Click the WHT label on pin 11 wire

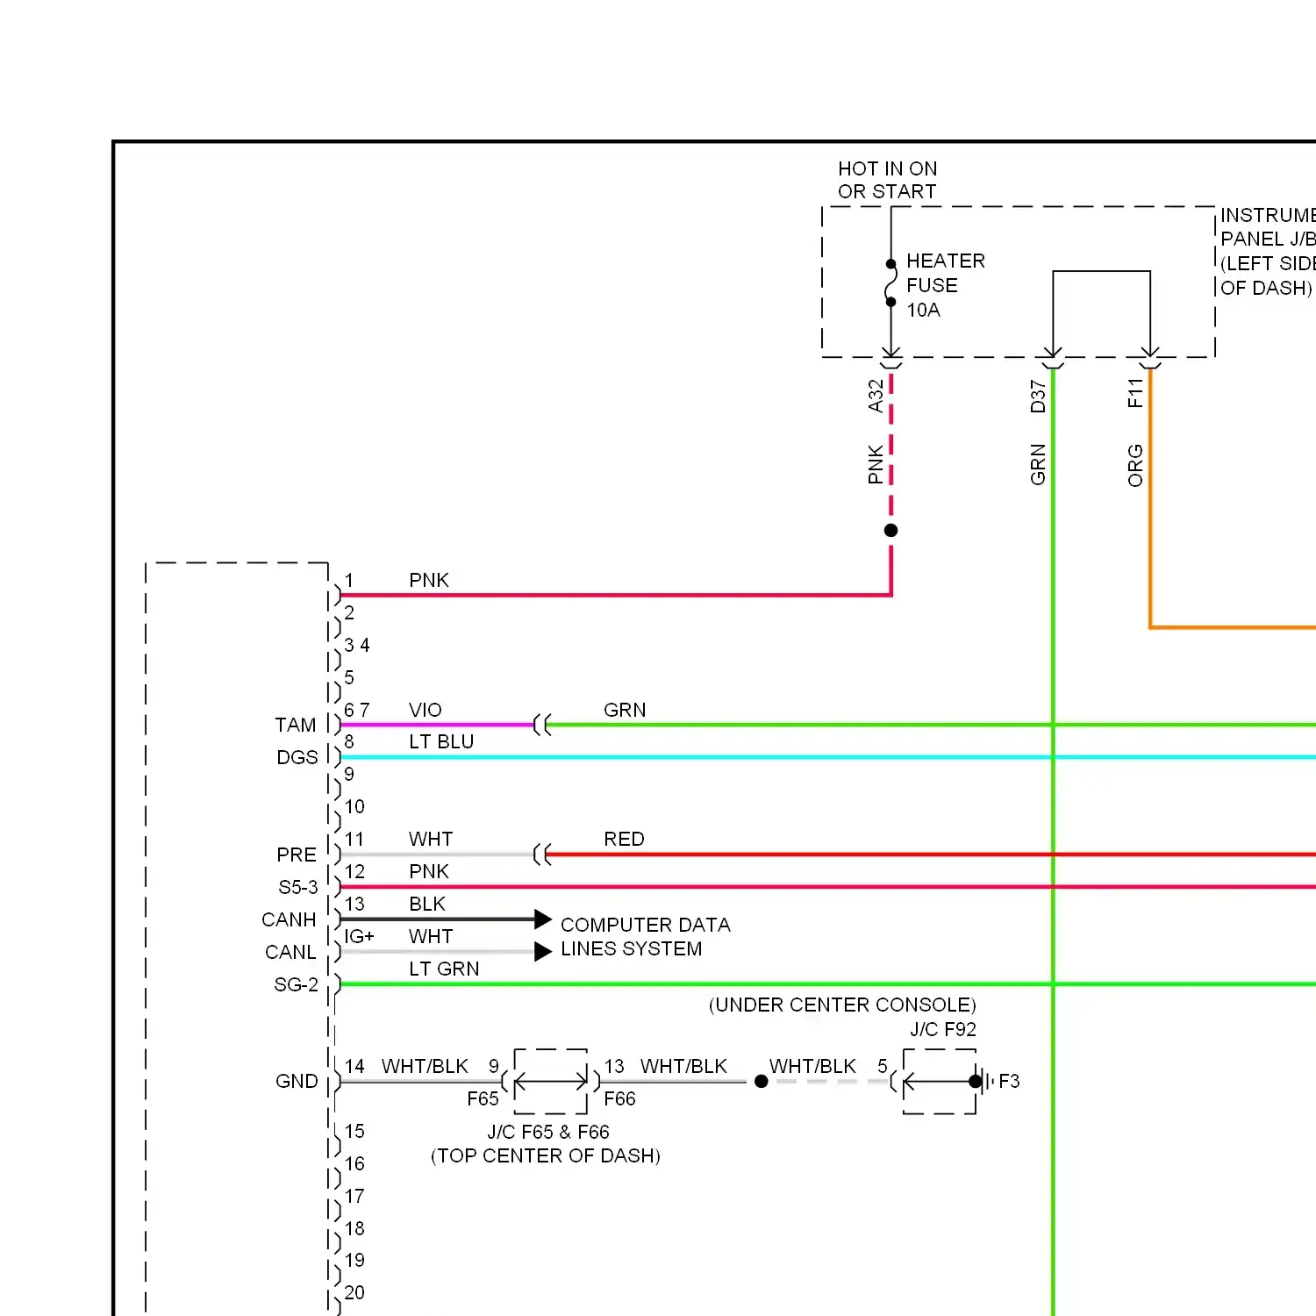(431, 839)
